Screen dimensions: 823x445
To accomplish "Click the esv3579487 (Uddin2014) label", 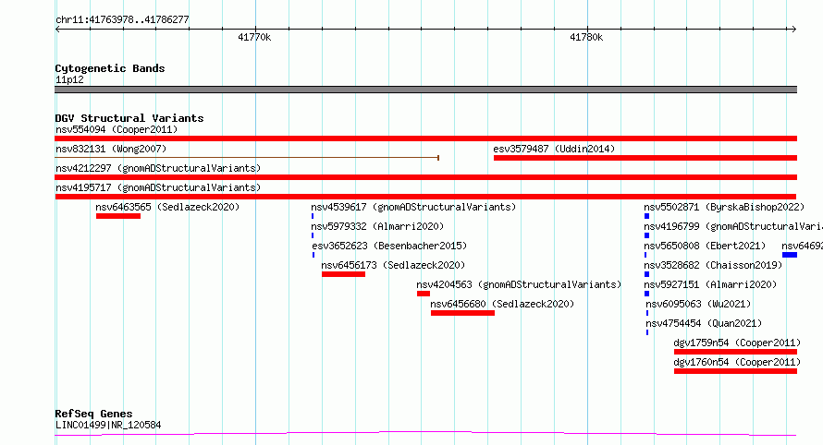I will click(554, 149).
